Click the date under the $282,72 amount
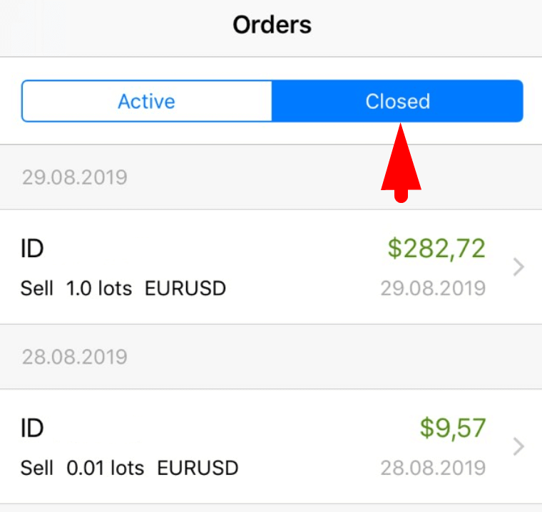The height and width of the screenshot is (512, 542). pos(433,288)
